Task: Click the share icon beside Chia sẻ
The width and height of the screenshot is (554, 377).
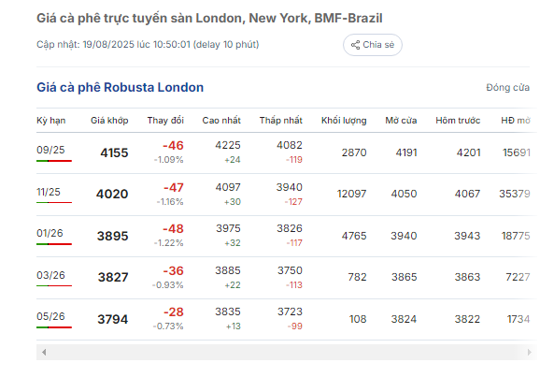Action: click(x=355, y=45)
